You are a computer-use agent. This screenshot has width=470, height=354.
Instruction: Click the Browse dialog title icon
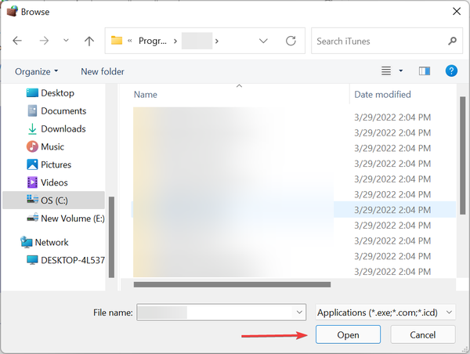13,12
